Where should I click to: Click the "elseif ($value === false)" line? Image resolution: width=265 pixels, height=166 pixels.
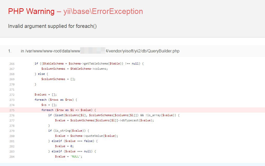click(73, 141)
